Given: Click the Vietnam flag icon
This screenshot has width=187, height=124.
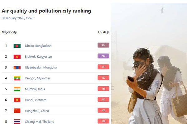Looking at the screenshot, I should click(x=17, y=100).
